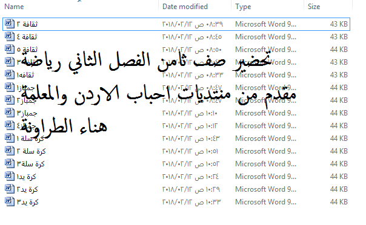Click the Word icon next to ثقافه١

tap(10, 75)
